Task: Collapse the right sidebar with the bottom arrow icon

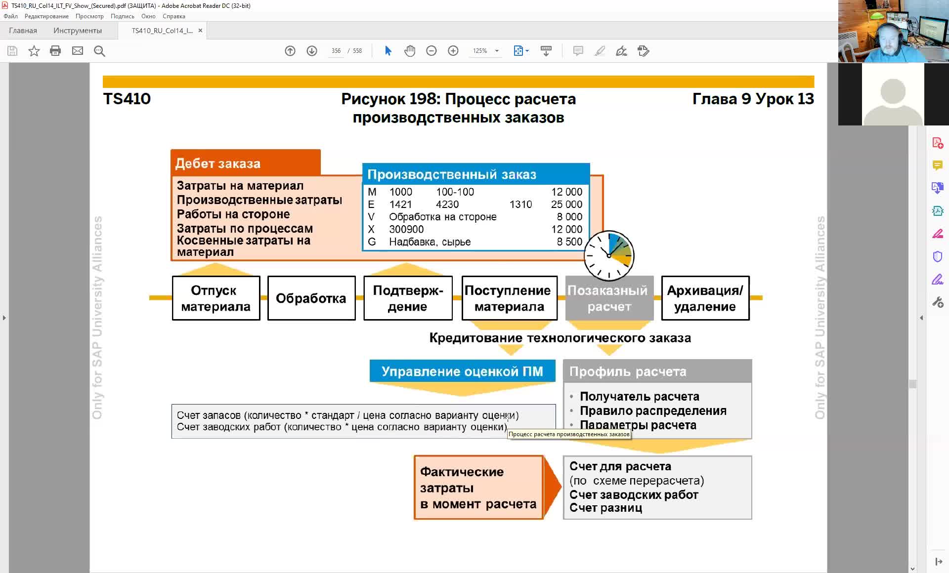Action: [938, 562]
